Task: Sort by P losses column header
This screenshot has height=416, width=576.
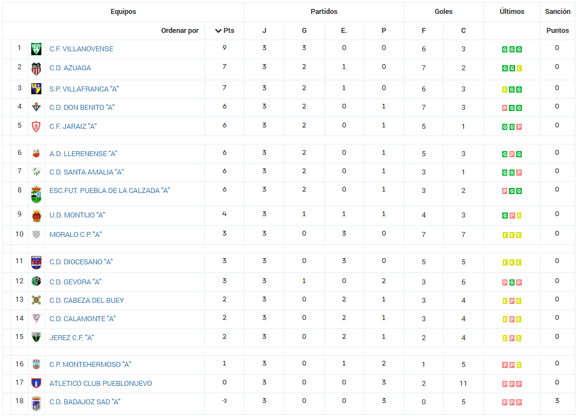Action: pos(384,31)
